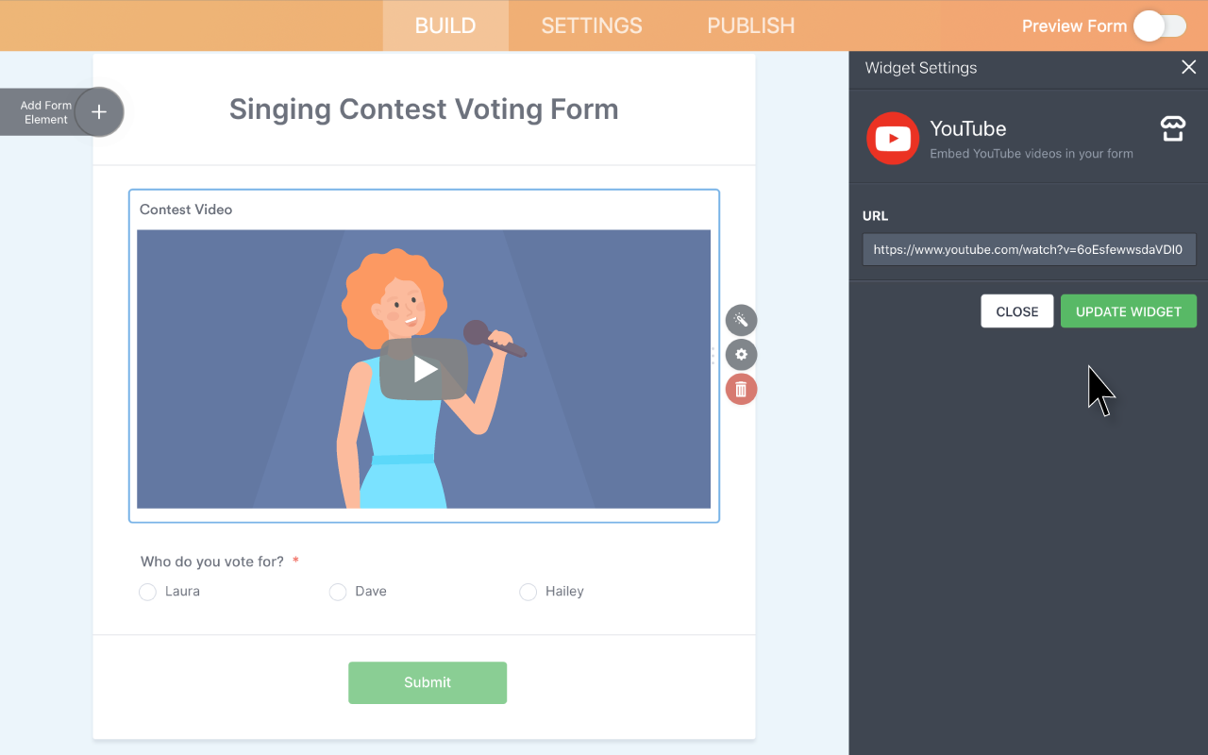Vote for Laura using her radio button
1208x755 pixels.
(x=147, y=592)
